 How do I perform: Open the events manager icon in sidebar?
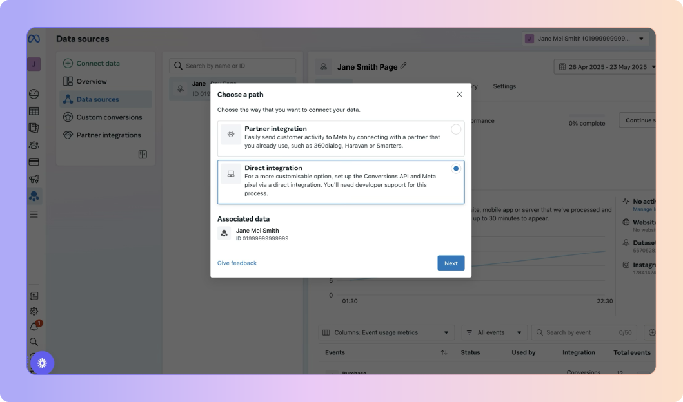(x=34, y=196)
